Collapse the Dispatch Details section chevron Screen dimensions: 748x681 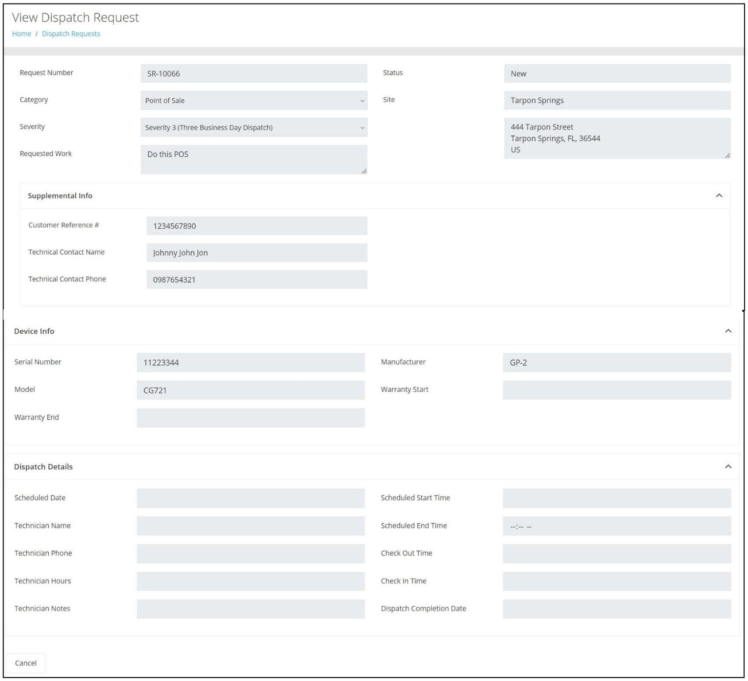pyautogui.click(x=728, y=467)
